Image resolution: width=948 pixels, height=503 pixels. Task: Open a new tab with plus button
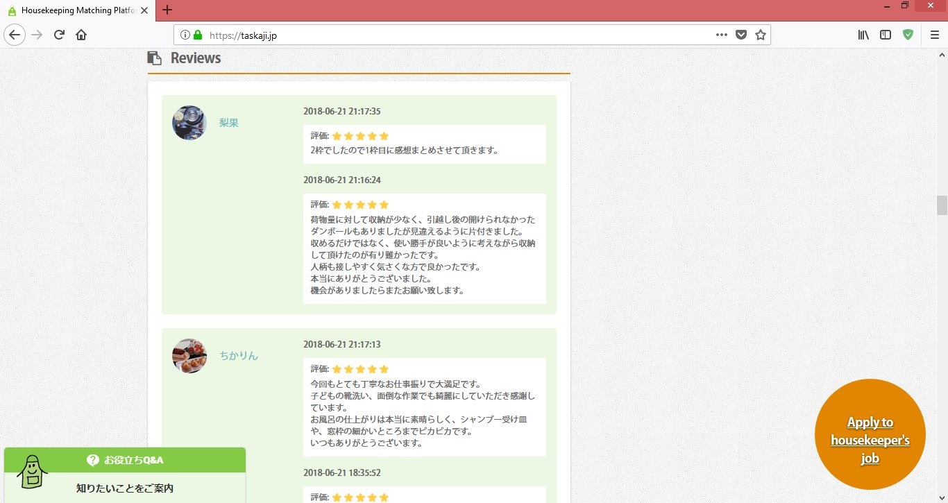point(167,10)
